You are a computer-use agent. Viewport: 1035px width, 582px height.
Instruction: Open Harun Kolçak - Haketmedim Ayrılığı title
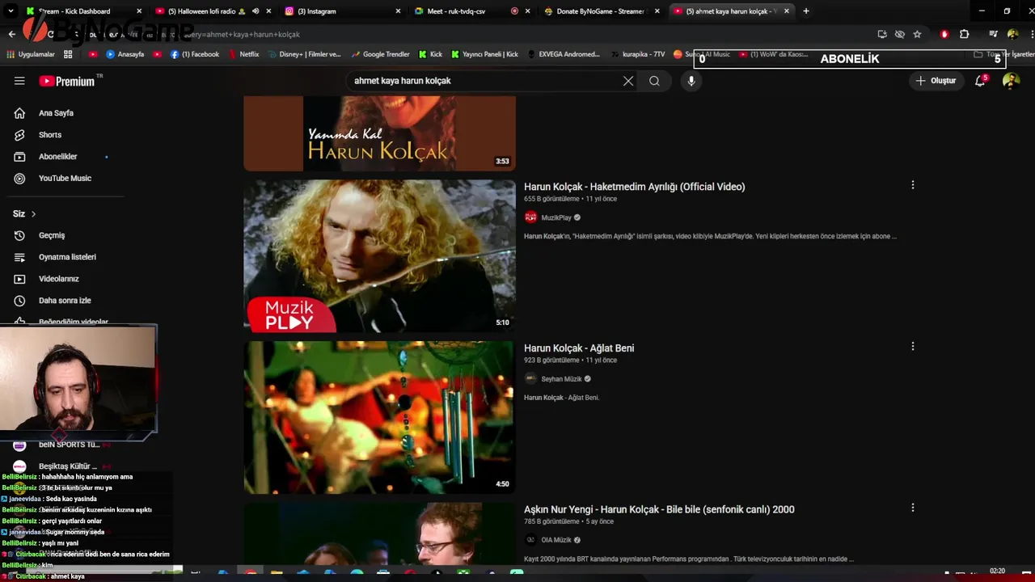pos(634,187)
